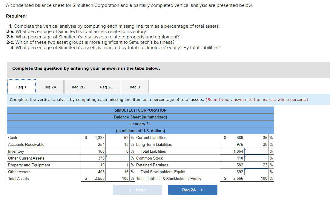Select the Req 1 tab
The width and height of the screenshot is (336, 203).
pos(21,87)
